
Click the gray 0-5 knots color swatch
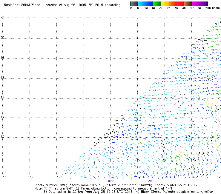point(134,4)
